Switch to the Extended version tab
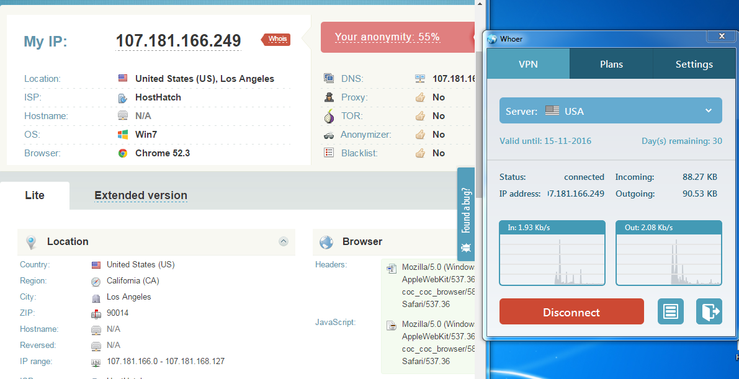This screenshot has height=379, width=739. pyautogui.click(x=140, y=195)
